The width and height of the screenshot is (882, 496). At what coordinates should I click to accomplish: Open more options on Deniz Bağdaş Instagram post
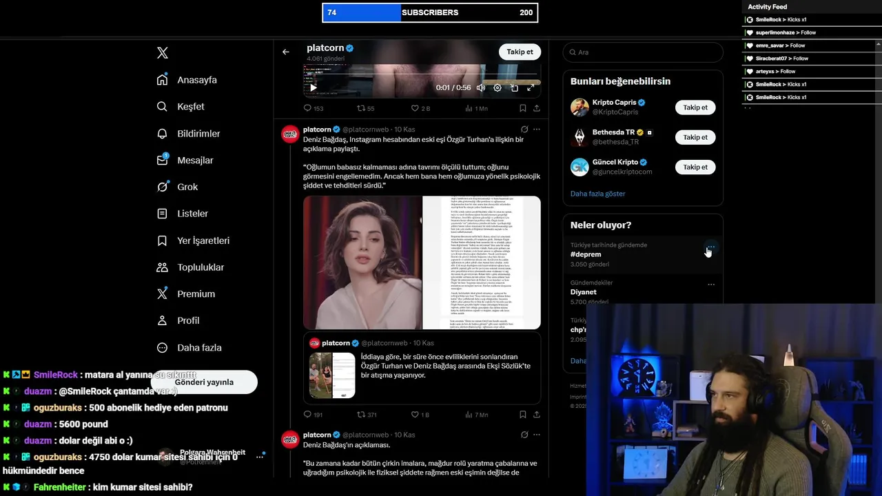pyautogui.click(x=536, y=129)
